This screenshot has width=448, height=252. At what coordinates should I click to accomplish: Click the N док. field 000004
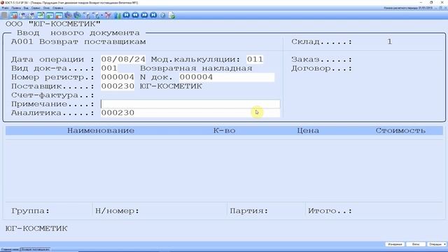227,77
